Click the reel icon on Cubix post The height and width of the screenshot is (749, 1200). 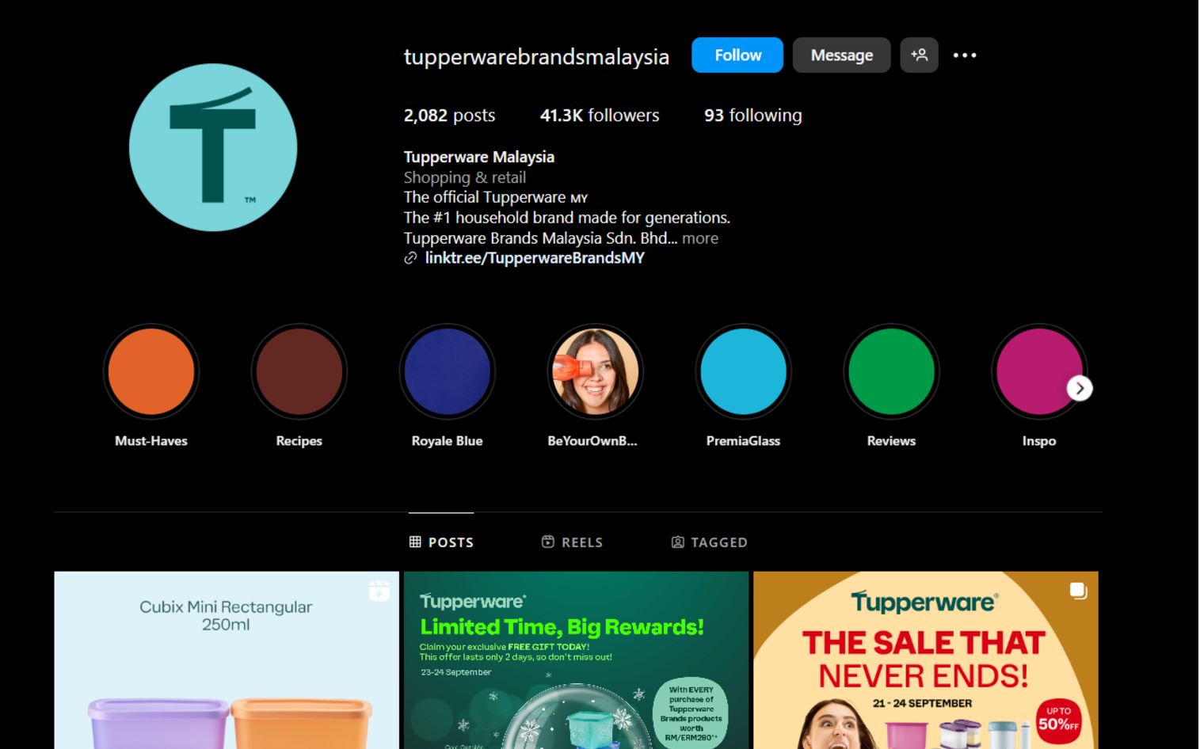[x=379, y=591]
